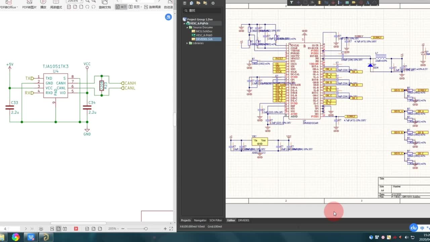
Task: Open VESC_6.PcbDoc in the project tree
Action: pos(204,35)
